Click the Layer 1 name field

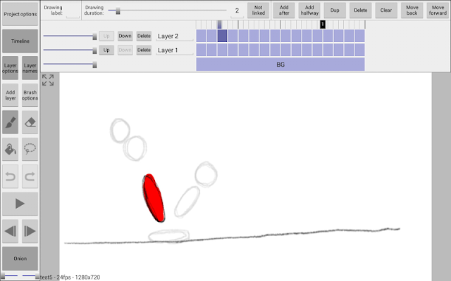point(175,51)
